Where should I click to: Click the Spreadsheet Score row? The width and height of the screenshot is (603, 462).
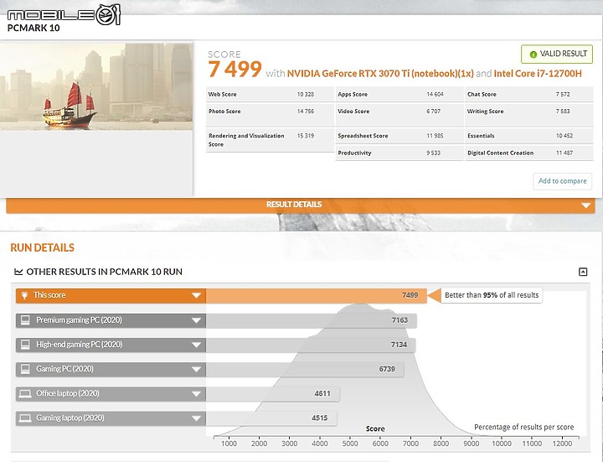click(x=399, y=136)
